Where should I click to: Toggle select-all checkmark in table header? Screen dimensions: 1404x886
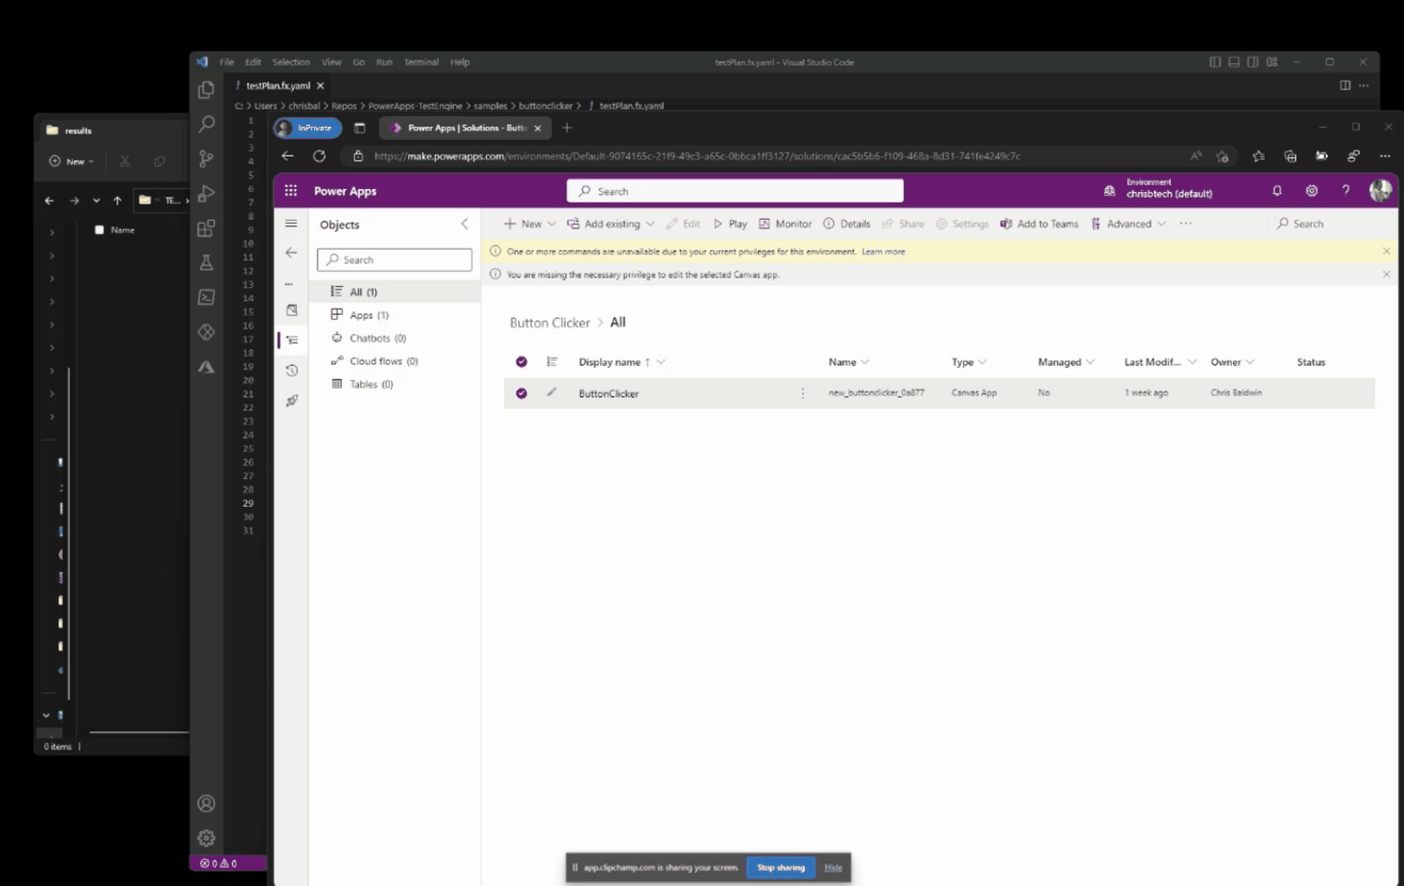coord(521,362)
